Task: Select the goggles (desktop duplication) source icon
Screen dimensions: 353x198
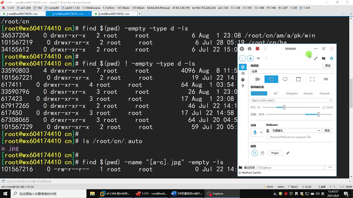Action: 326,79
